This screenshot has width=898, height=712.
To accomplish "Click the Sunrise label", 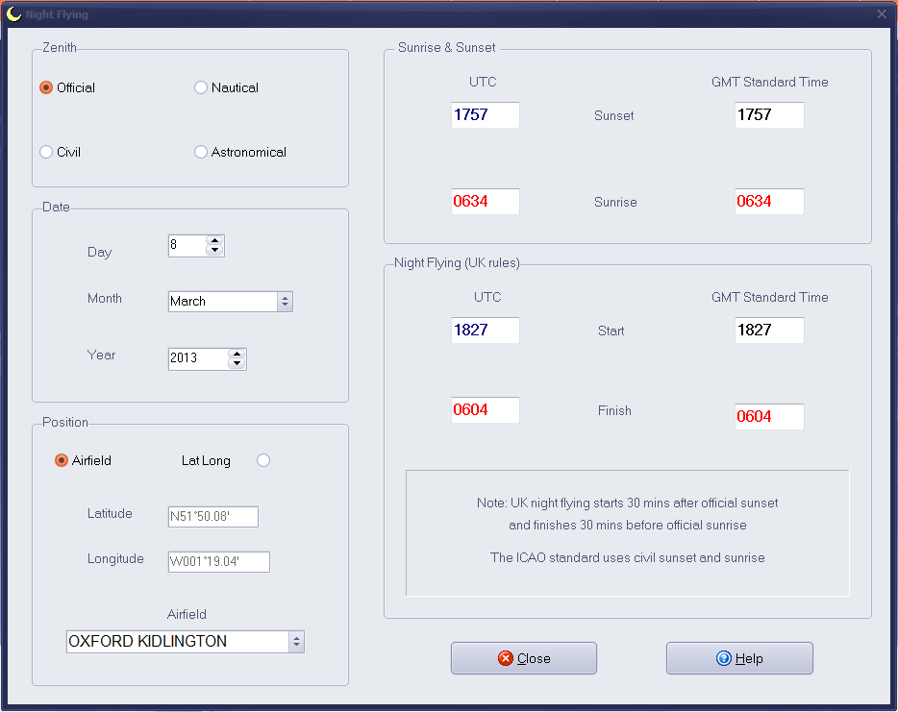I will (x=615, y=202).
